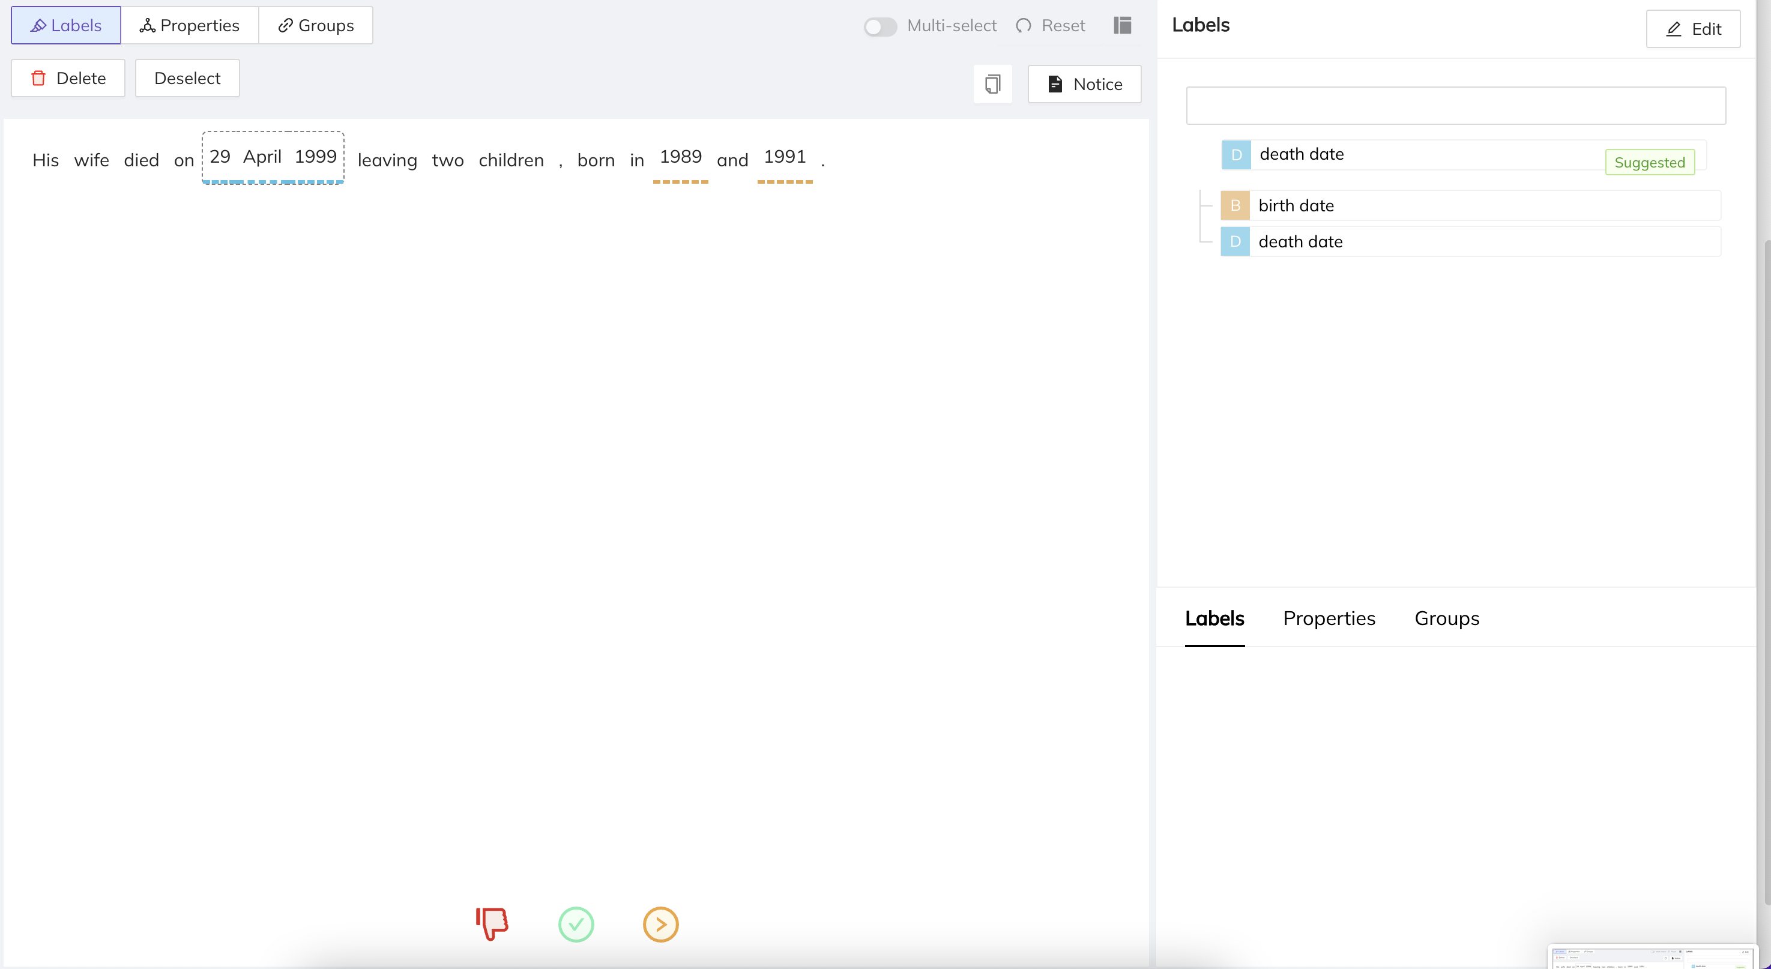Viewport: 1771px width, 969px height.
Task: Open the Groups tab in top toolbar
Action: point(316,25)
